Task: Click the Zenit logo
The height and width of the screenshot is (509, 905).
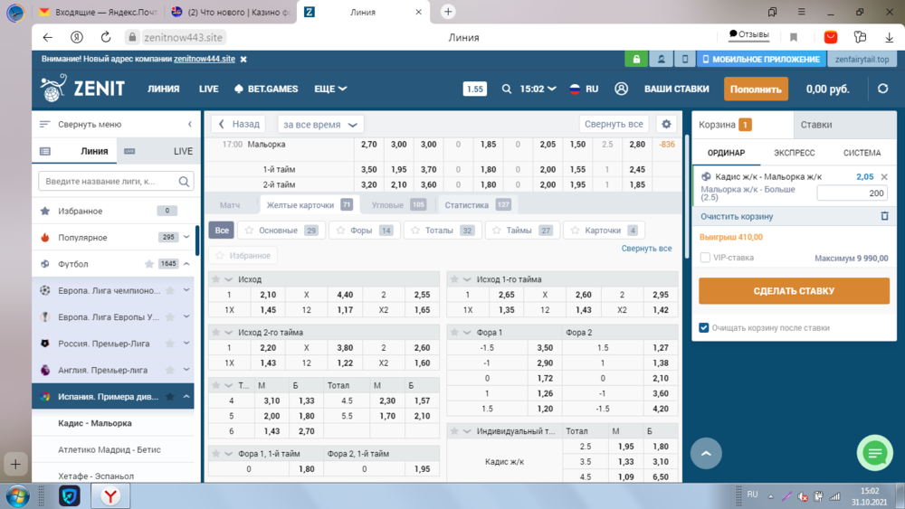Action: point(82,89)
